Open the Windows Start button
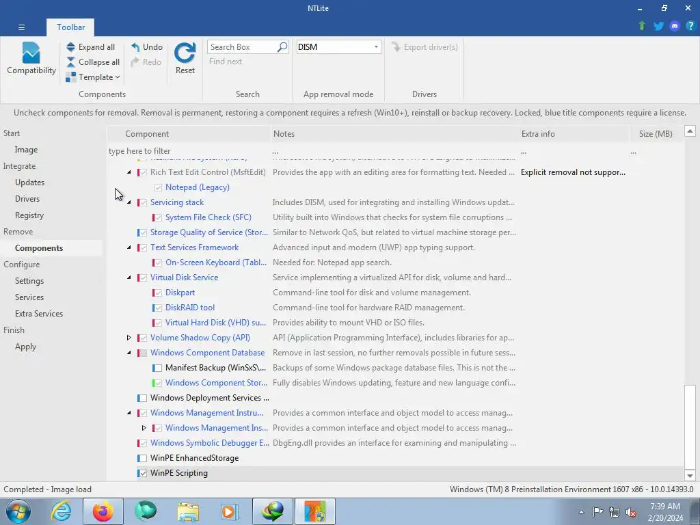 18,511
